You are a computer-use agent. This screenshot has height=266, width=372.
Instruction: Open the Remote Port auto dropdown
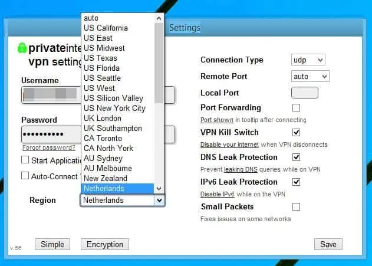310,77
